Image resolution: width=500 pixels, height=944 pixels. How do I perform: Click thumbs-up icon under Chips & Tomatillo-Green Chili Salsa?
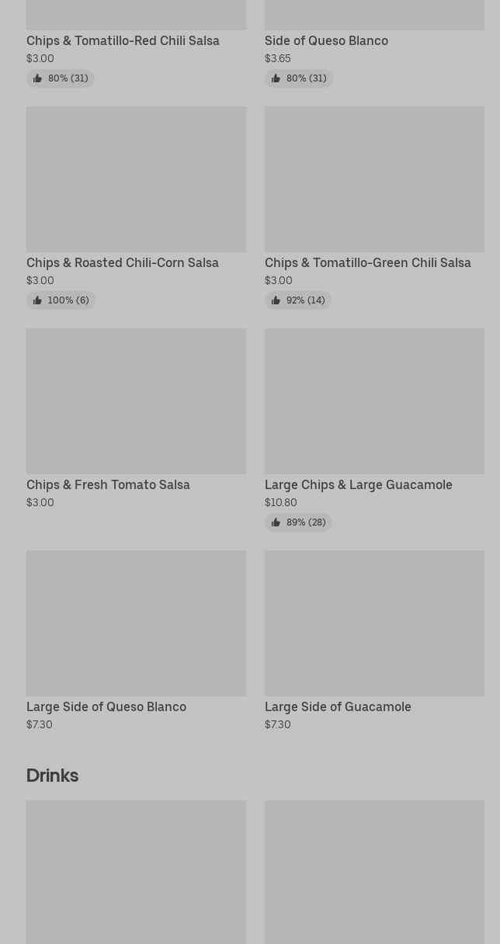(276, 300)
